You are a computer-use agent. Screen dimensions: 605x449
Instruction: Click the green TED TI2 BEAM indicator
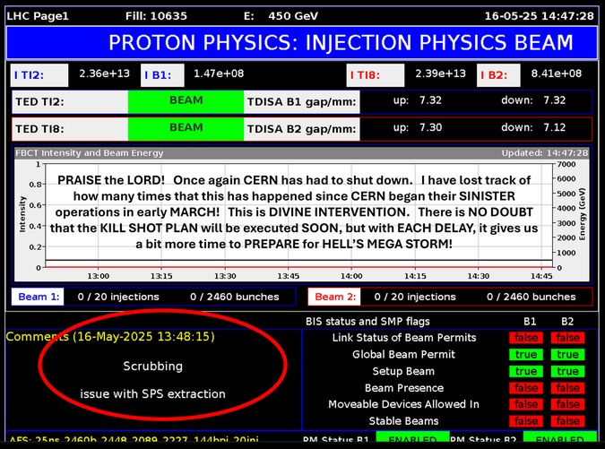[x=186, y=102]
